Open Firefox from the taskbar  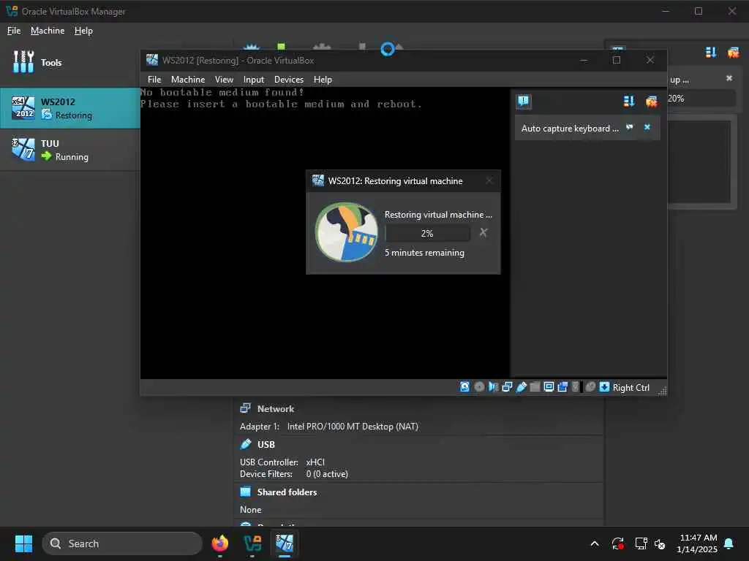point(219,543)
